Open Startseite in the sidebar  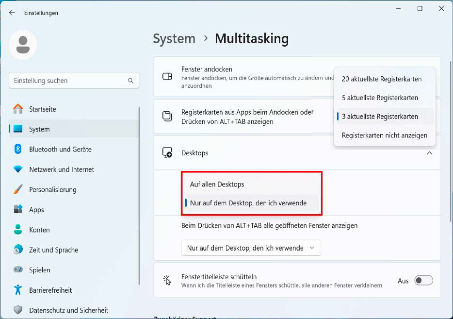tap(74, 109)
